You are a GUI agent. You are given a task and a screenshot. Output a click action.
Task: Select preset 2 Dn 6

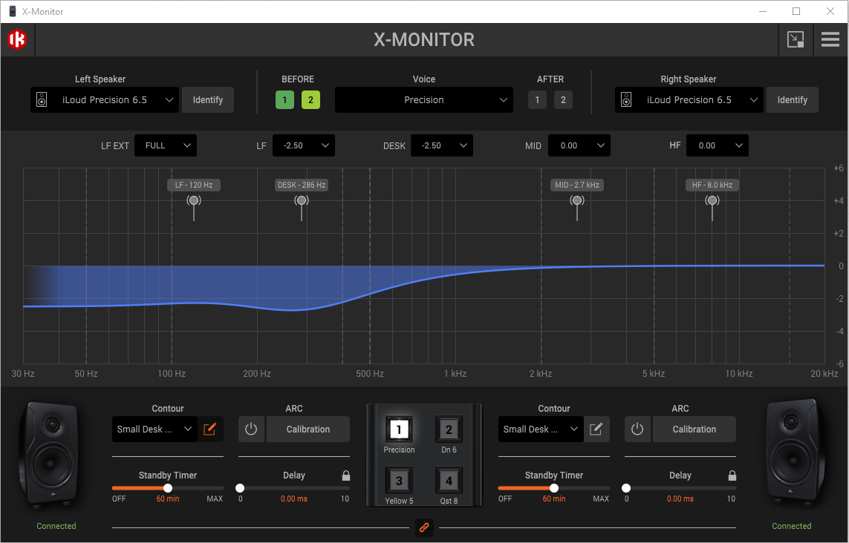tap(449, 430)
